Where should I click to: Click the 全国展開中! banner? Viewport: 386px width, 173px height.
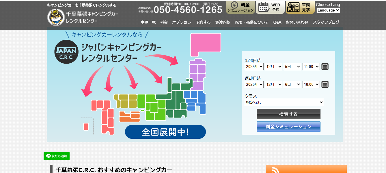pyautogui.click(x=165, y=132)
